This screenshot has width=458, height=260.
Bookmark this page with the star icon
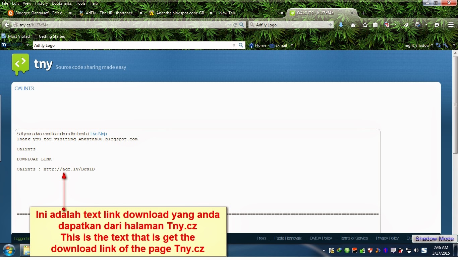pos(365,25)
